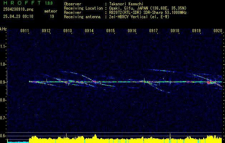Click the Receiving antenna label

pyautogui.click(x=82, y=17)
